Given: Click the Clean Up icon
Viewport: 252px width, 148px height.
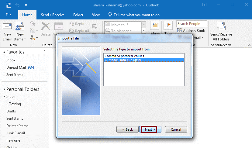Looking at the screenshot, I should click(x=33, y=30).
